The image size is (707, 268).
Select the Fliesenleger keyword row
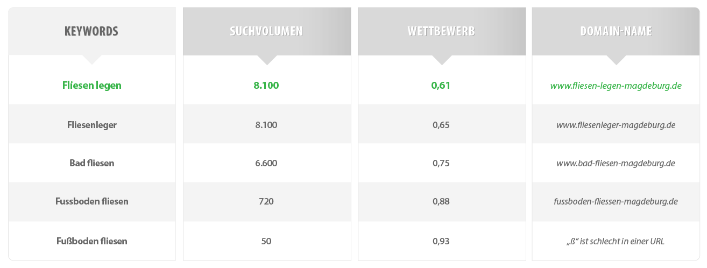click(91, 125)
